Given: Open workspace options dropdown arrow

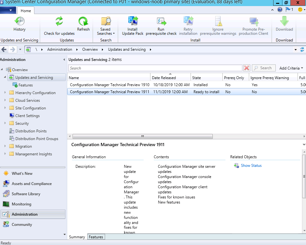Looking at the screenshot, I should [64, 234].
